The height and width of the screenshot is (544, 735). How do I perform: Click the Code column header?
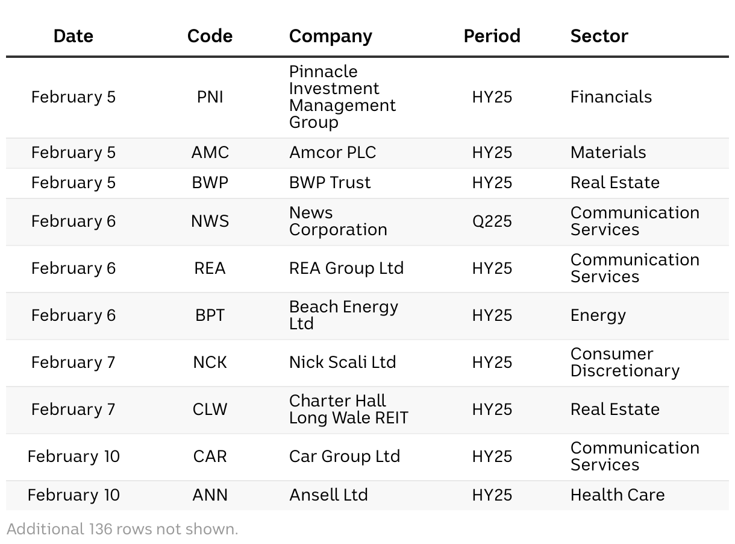click(210, 36)
